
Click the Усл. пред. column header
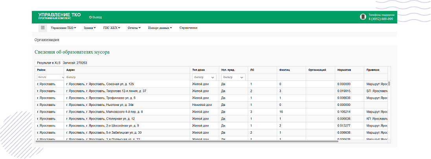(x=233, y=70)
